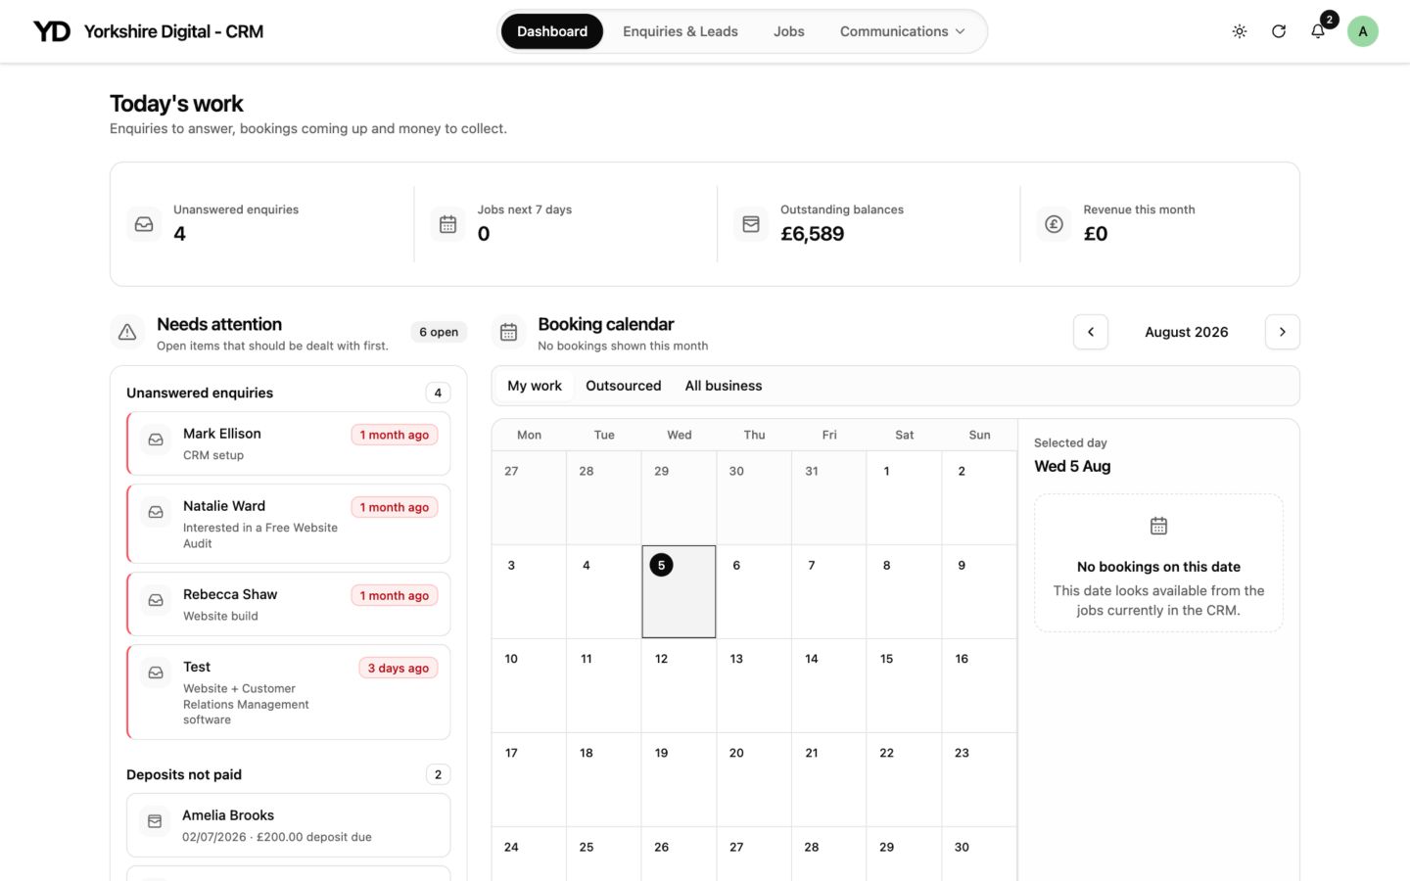Click the YD logo in the header
The image size is (1410, 881).
tap(52, 31)
